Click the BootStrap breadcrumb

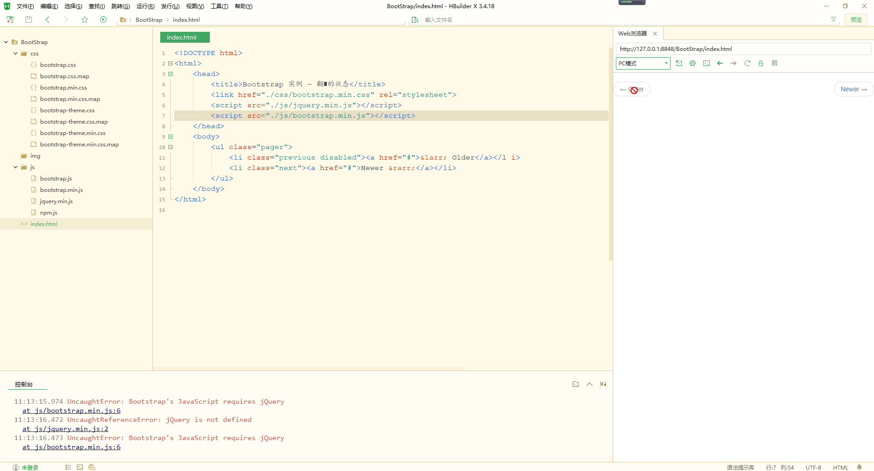click(x=149, y=20)
